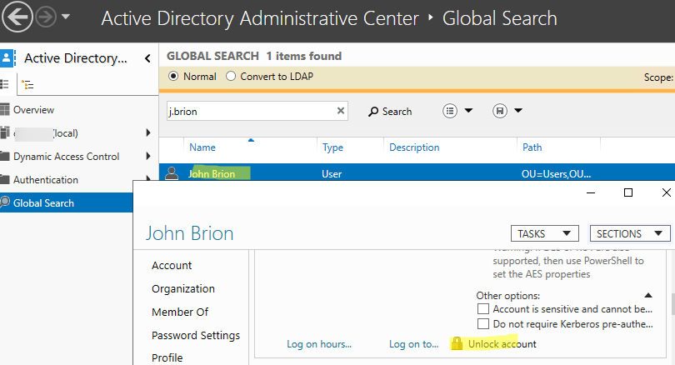Viewport: 675px width, 365px height.
Task: Open the list options dropdown arrow
Action: coord(468,111)
